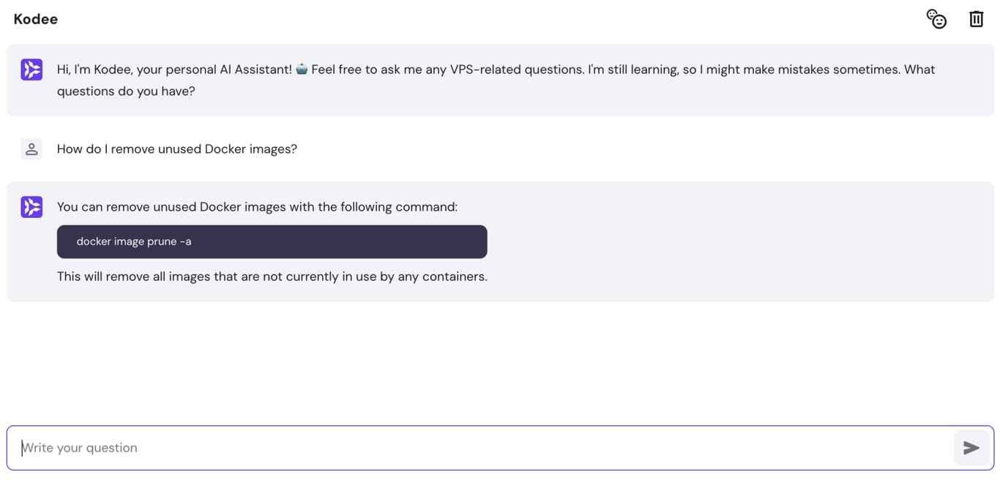
Task: Click Kodee's avatar beside the Docker answer
Action: [x=31, y=207]
